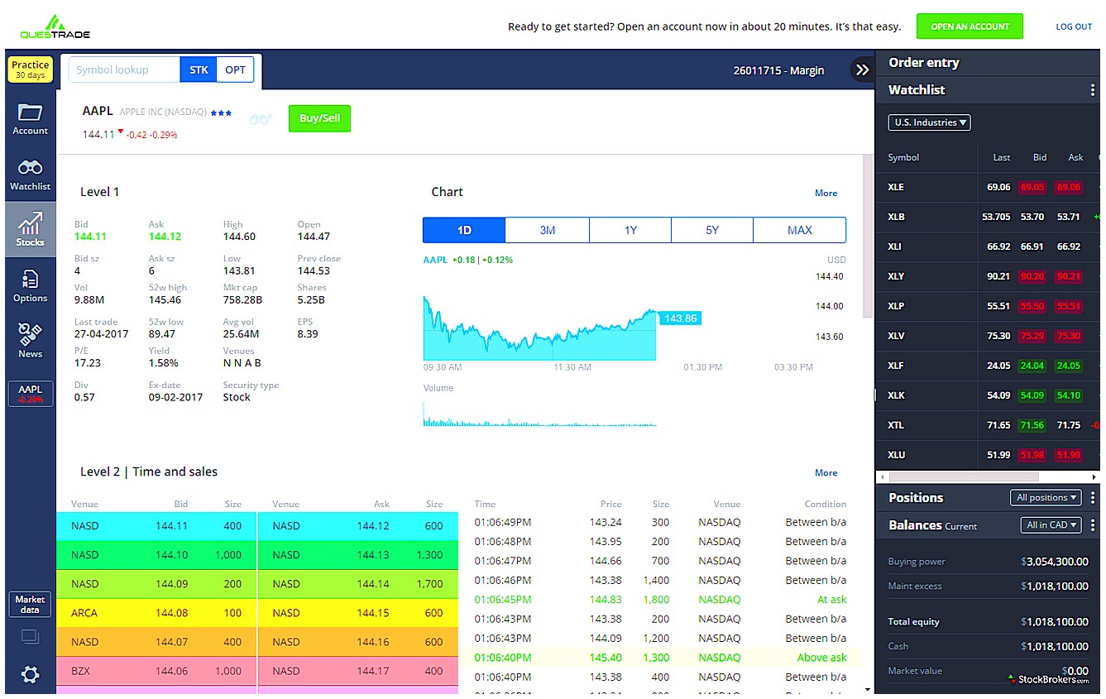The height and width of the screenshot is (699, 1106).
Task: Select the XLK row in watchlist
Action: pos(988,395)
